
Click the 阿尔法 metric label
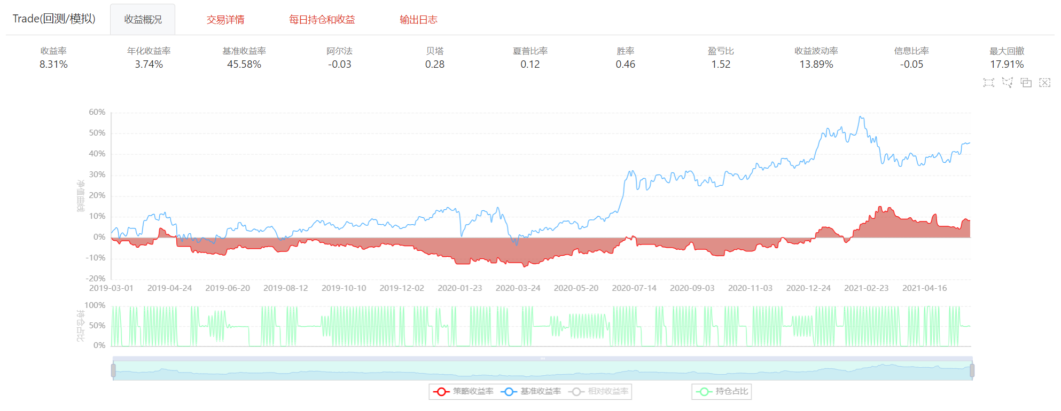[339, 51]
